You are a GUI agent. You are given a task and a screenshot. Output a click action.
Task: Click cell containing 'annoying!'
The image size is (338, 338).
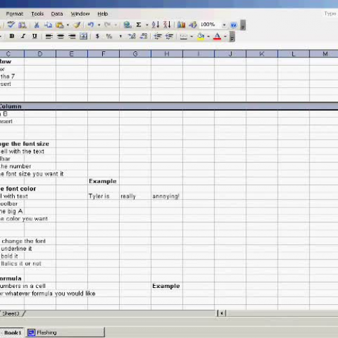[x=167, y=196]
